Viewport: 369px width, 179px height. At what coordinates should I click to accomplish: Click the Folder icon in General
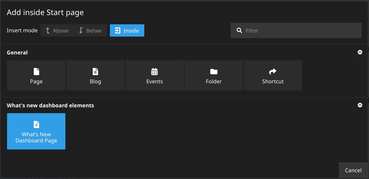click(x=214, y=72)
